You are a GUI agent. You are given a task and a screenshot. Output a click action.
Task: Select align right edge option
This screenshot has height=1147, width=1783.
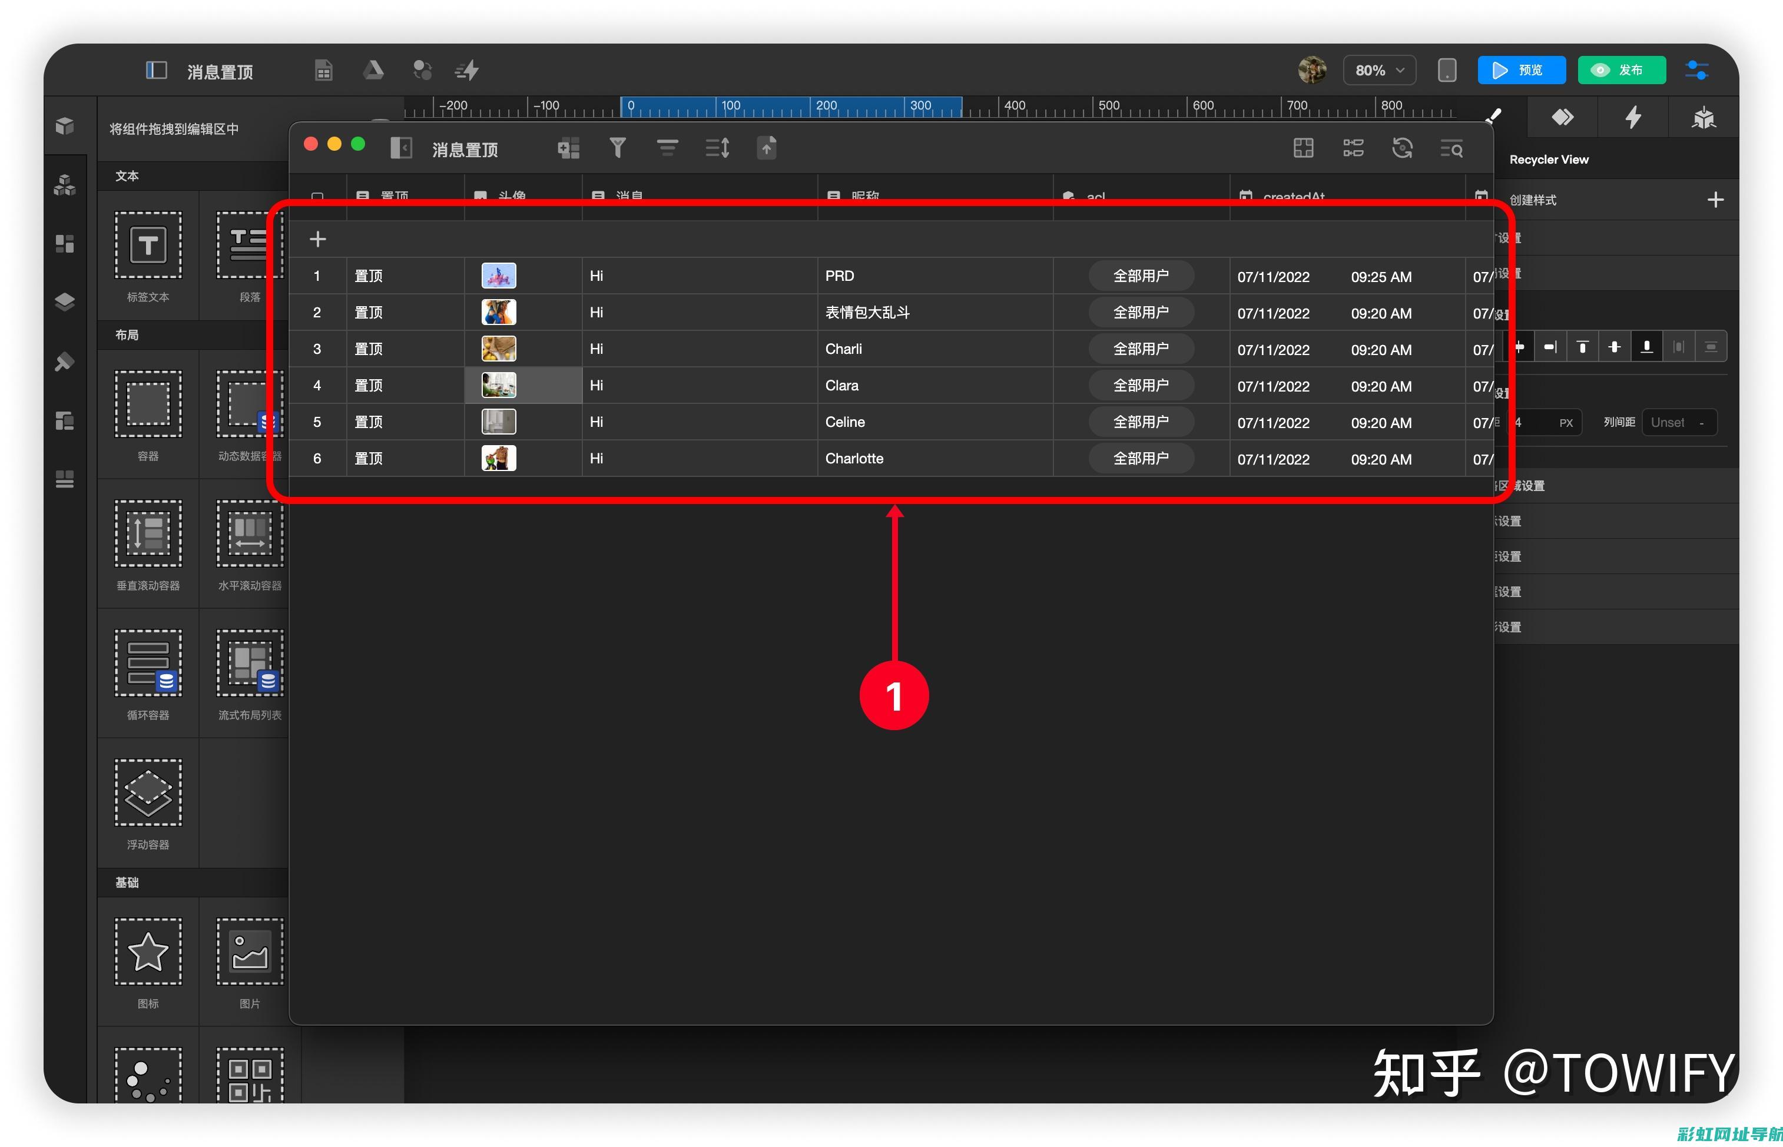1550,346
